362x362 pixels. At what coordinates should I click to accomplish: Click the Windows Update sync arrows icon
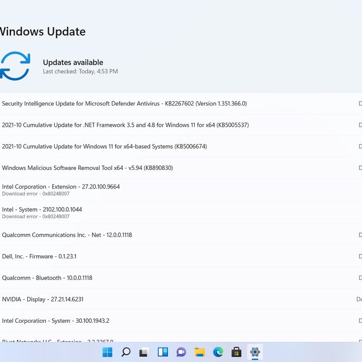tap(15, 66)
